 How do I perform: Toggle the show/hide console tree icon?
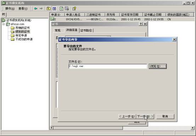[x=54, y=8]
